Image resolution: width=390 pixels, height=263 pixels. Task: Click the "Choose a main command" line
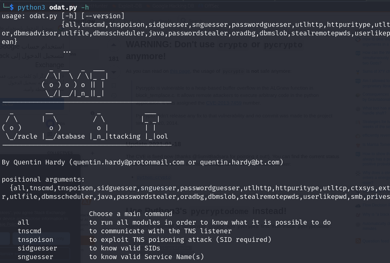coord(131,214)
